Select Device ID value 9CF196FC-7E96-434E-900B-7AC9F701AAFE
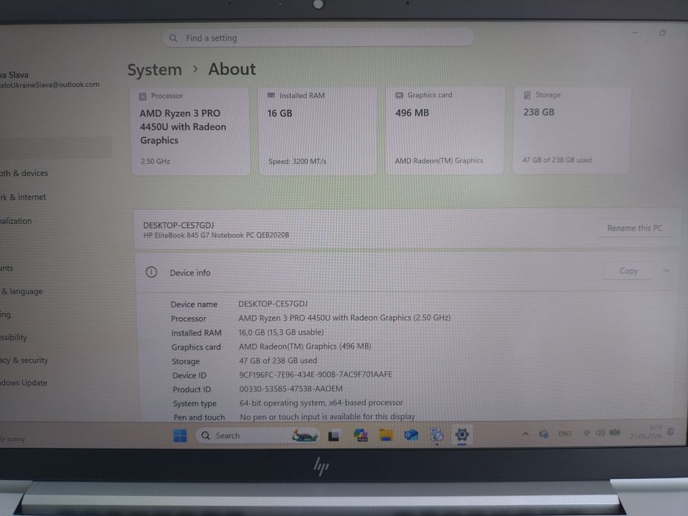The image size is (688, 516). coord(316,374)
